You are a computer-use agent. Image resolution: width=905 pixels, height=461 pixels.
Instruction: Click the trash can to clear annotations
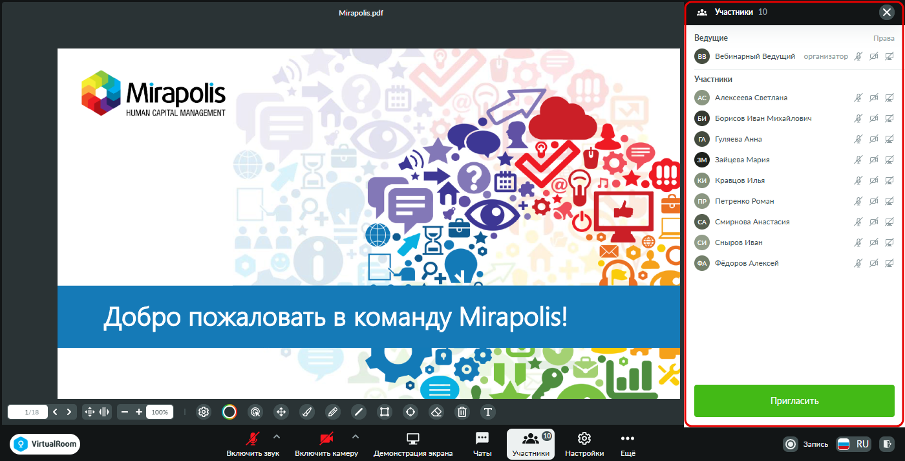point(462,412)
